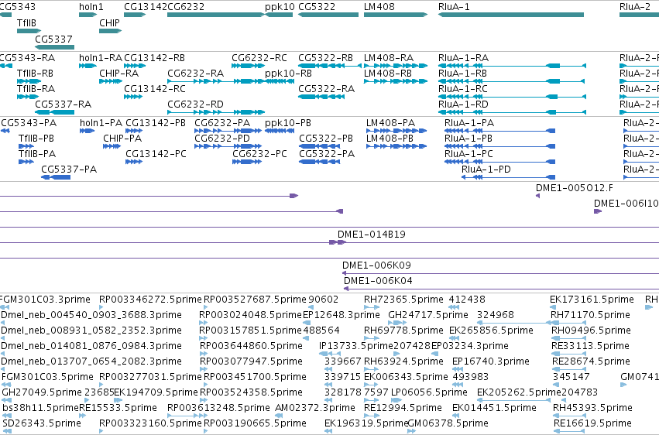Screen dimensions: 659x435
Task: Select the GH24717.5prime EST feature
Action: click(397, 323)
